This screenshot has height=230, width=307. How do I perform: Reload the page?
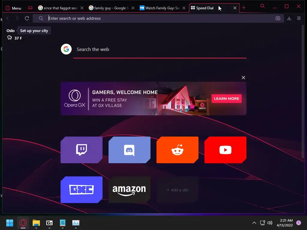pyautogui.click(x=27, y=18)
